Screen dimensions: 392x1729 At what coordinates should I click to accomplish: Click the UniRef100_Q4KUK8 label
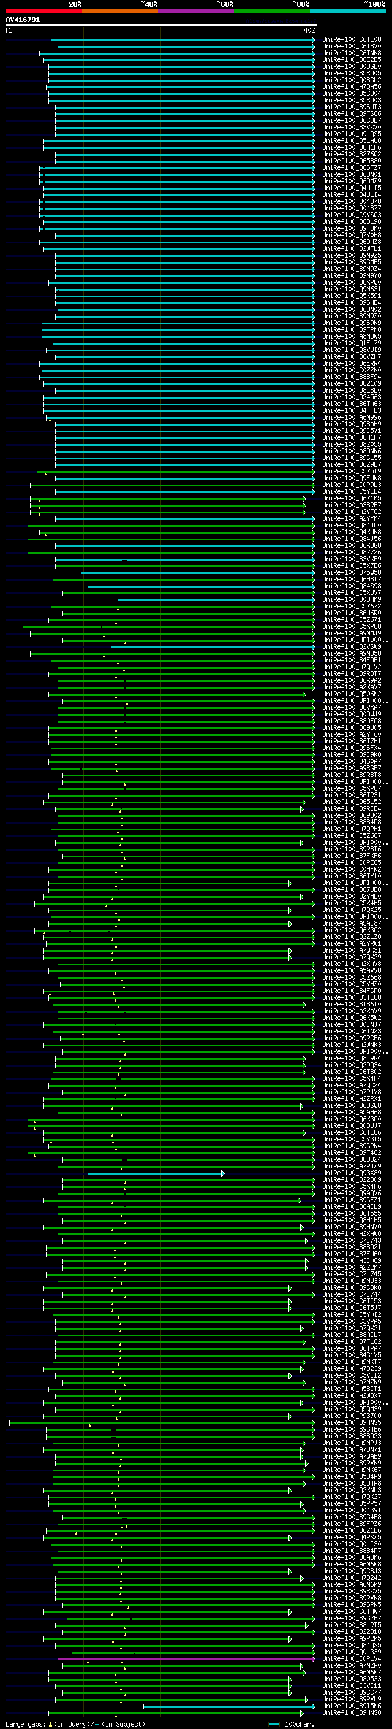tap(351, 532)
